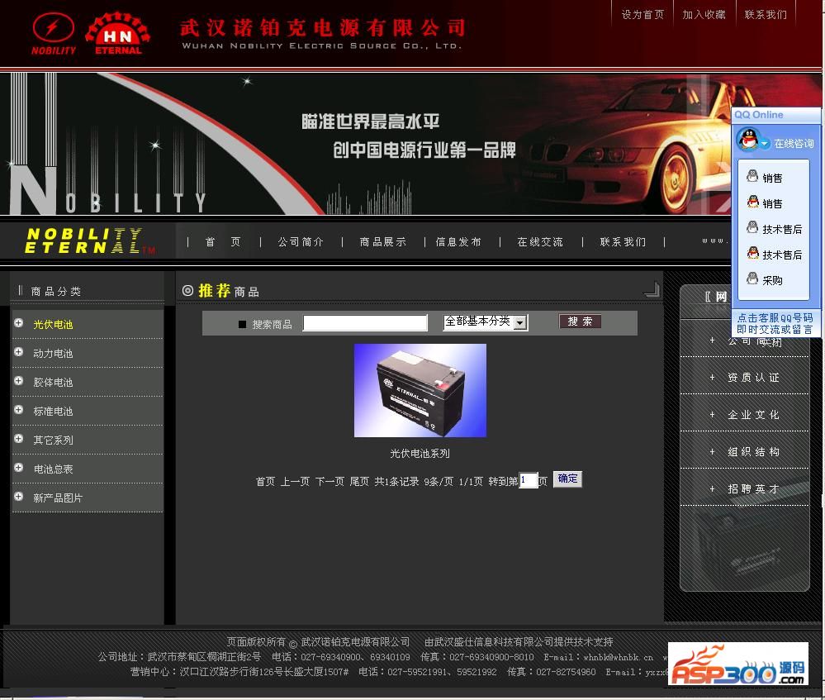Open 组织结构 in right sidebar

point(753,452)
